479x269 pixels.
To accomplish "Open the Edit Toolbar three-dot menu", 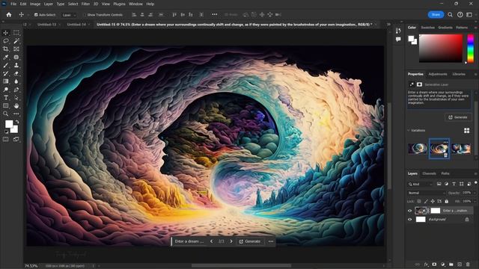I will click(x=16, y=114).
